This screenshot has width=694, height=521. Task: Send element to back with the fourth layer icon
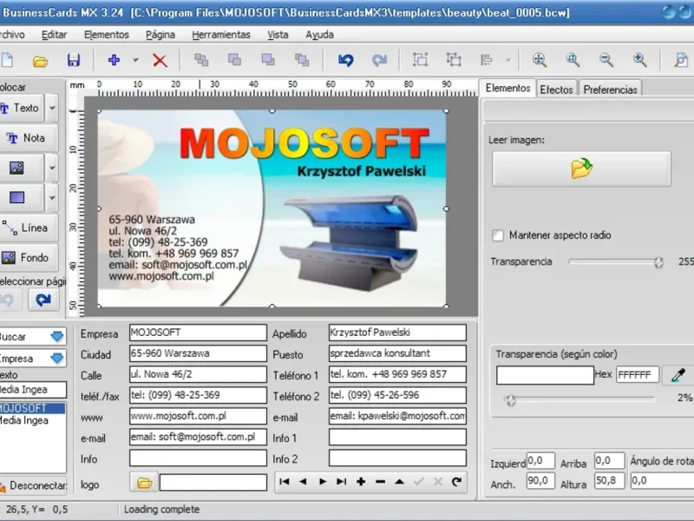click(x=302, y=60)
